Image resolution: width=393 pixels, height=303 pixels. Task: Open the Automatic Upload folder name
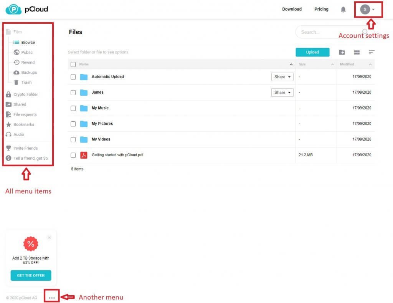[108, 77]
